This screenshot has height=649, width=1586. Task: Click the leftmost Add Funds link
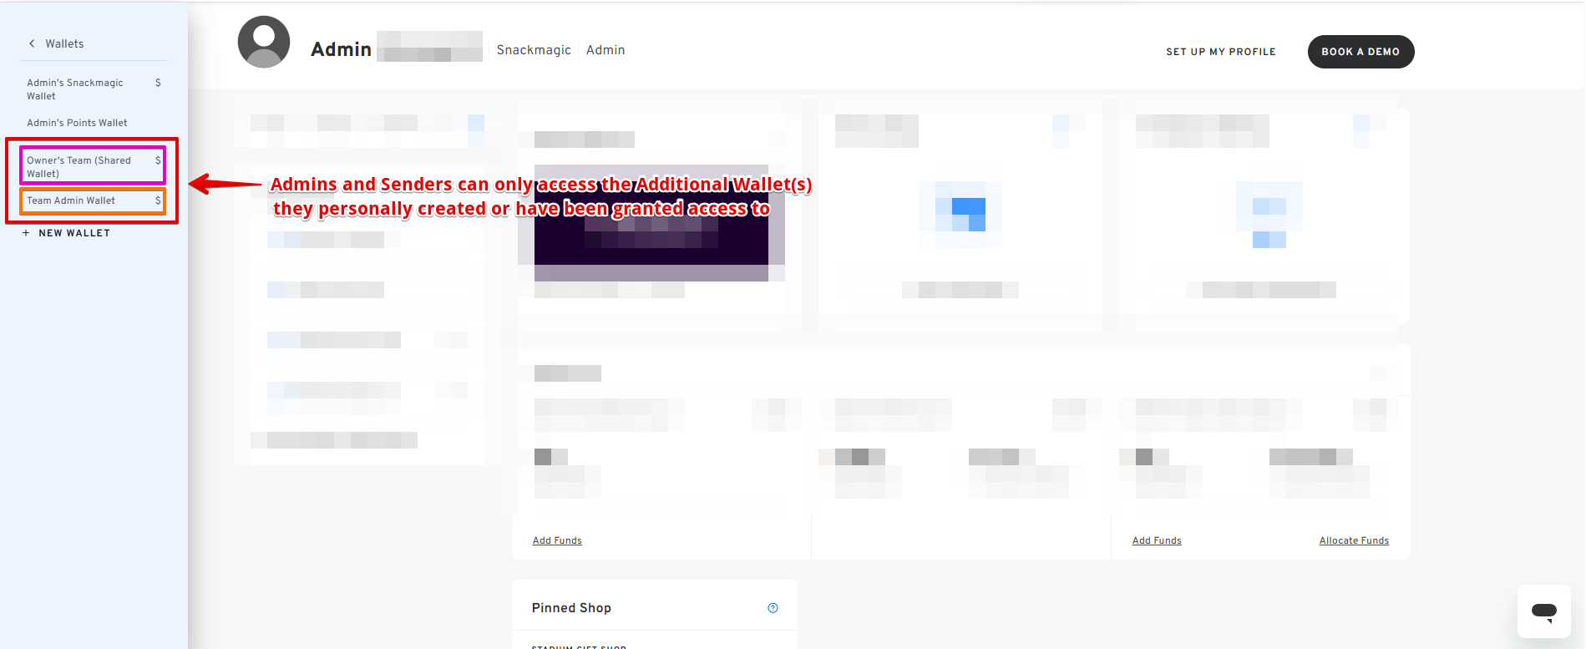(557, 540)
